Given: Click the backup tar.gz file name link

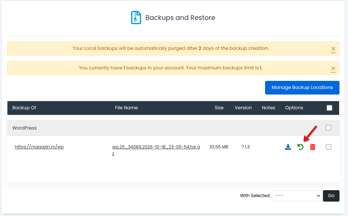Looking at the screenshot, I should pyautogui.click(x=156, y=150).
